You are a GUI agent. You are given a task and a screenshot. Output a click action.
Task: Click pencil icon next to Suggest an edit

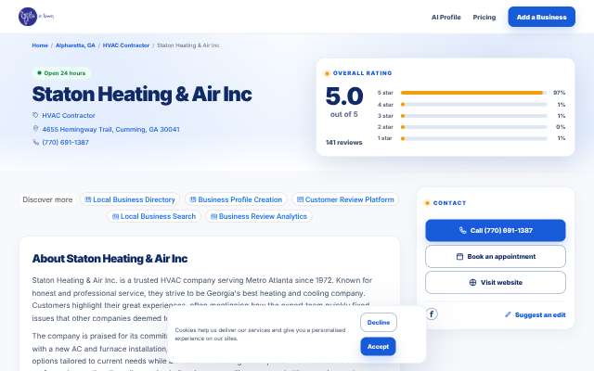[508, 314]
